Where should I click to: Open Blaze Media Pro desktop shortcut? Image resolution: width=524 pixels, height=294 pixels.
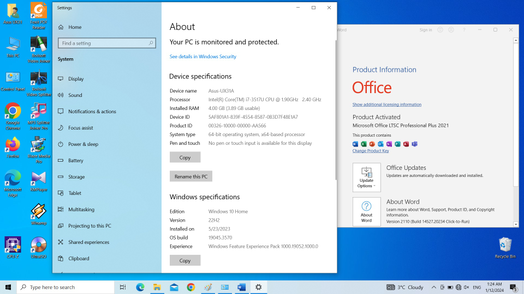38,150
